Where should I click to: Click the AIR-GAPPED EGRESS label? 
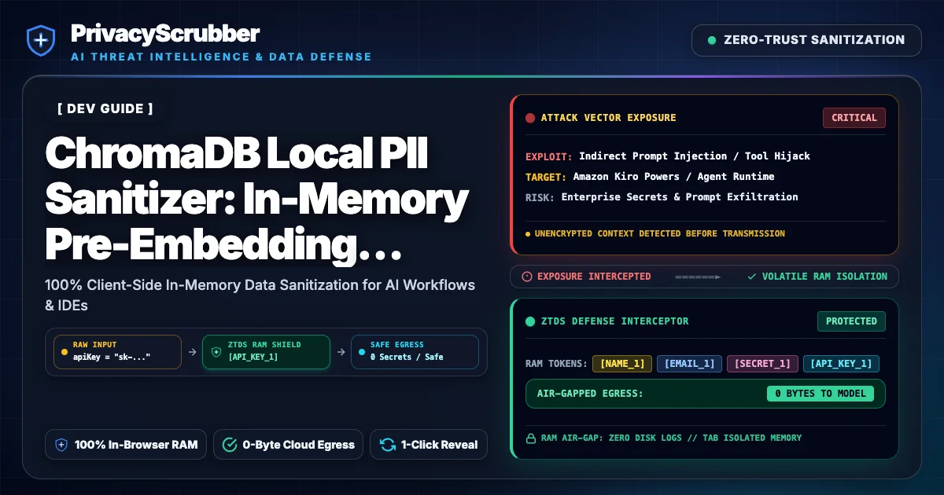coord(590,394)
